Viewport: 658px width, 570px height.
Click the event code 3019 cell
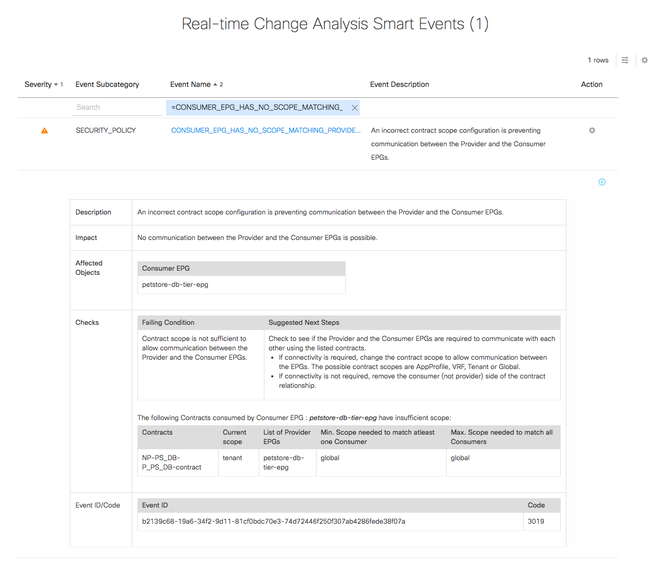pyautogui.click(x=536, y=522)
